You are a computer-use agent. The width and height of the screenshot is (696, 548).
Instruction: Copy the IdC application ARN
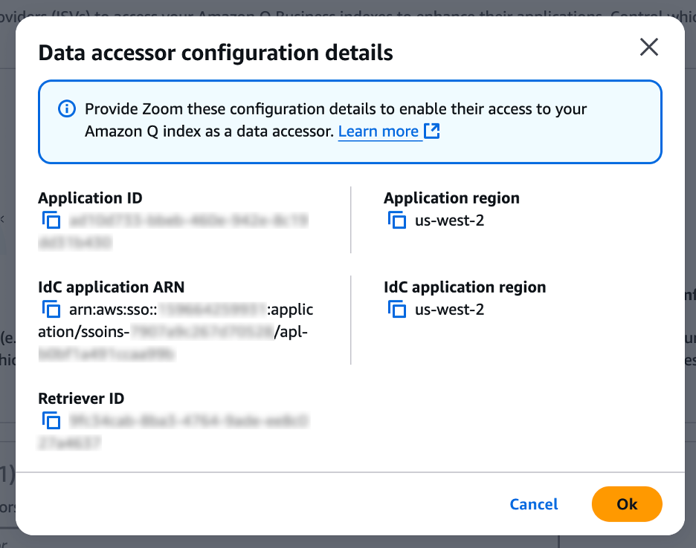(x=51, y=310)
